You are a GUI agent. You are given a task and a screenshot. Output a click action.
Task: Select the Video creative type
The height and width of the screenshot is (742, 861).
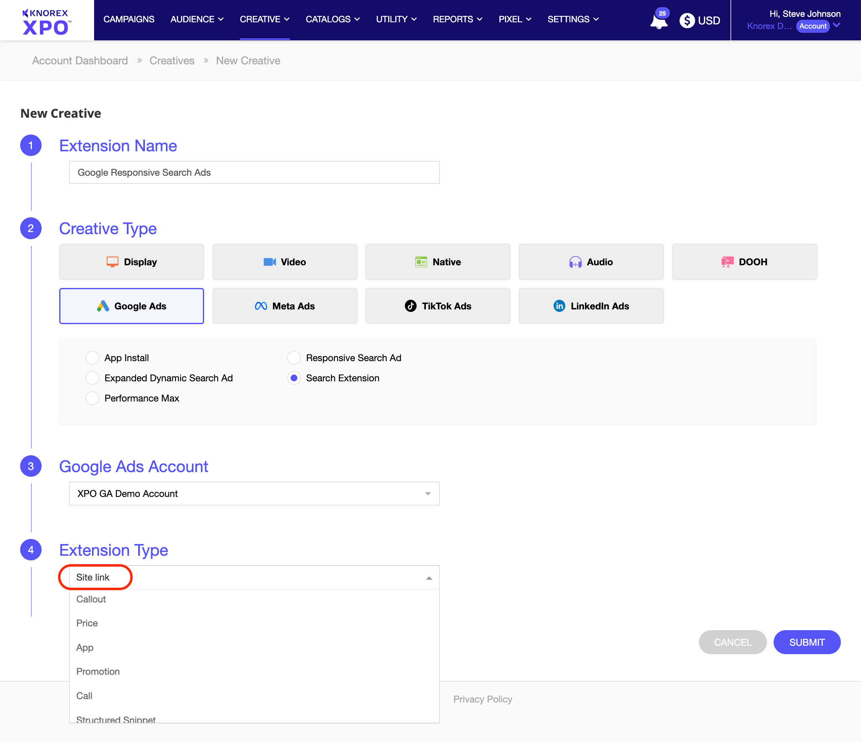tap(285, 261)
